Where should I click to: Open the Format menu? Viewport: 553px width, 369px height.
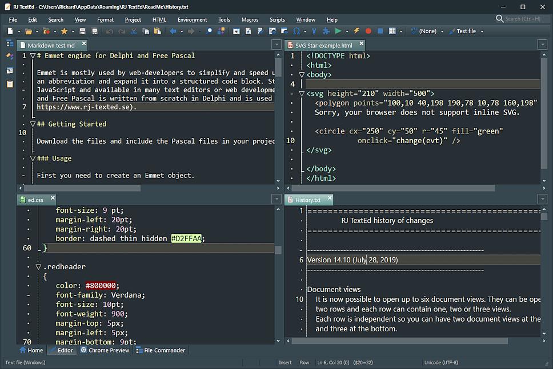coord(105,20)
